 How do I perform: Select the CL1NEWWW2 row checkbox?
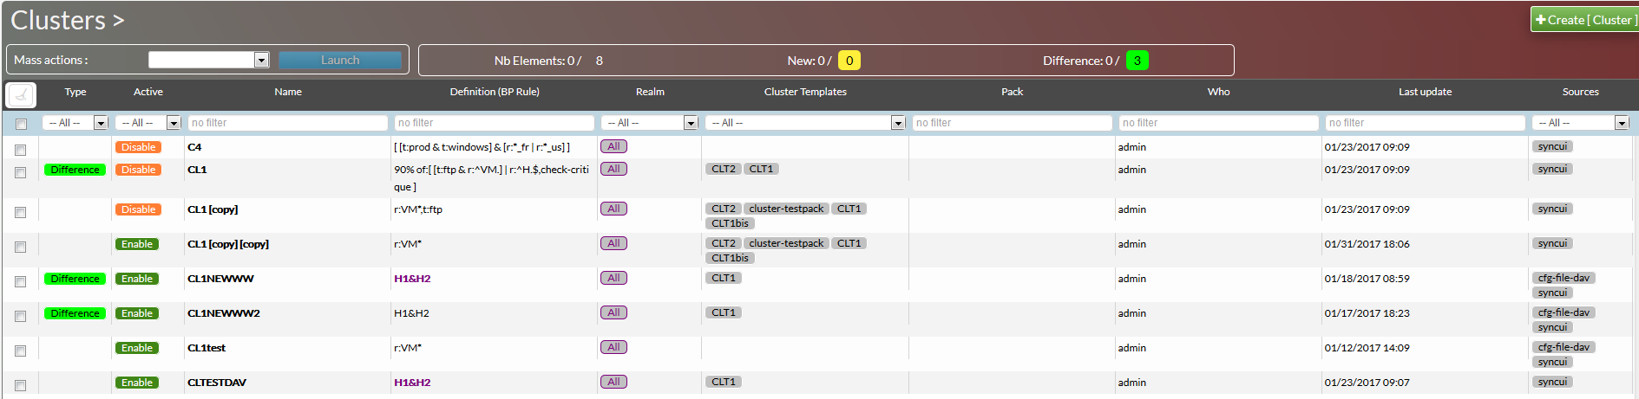(21, 316)
